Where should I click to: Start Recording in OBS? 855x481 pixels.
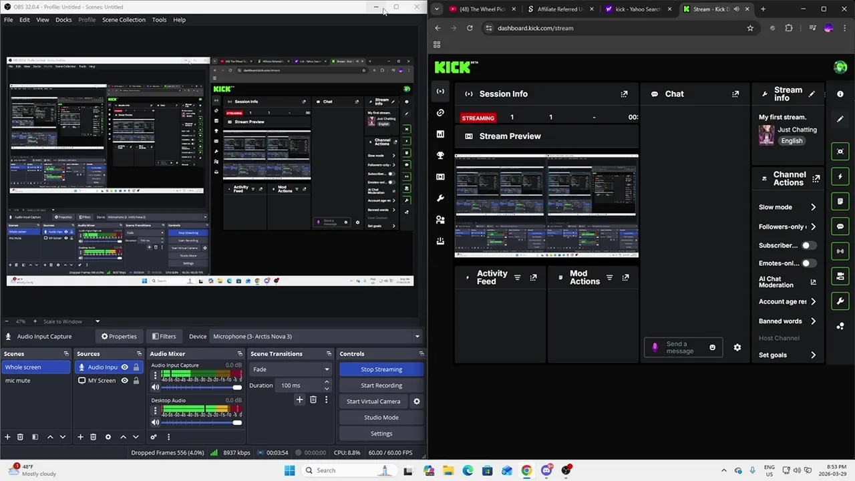(x=381, y=385)
